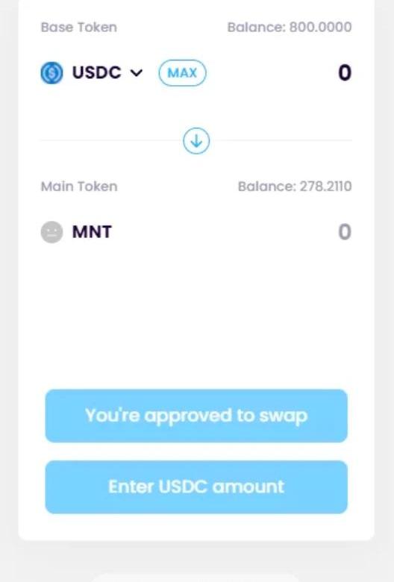
Task: Click the partially visible panel at bottom
Action: click(x=195, y=578)
